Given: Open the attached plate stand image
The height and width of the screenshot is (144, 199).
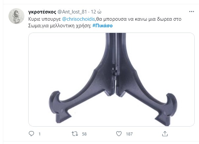Looking at the screenshot, I should [x=112, y=80].
